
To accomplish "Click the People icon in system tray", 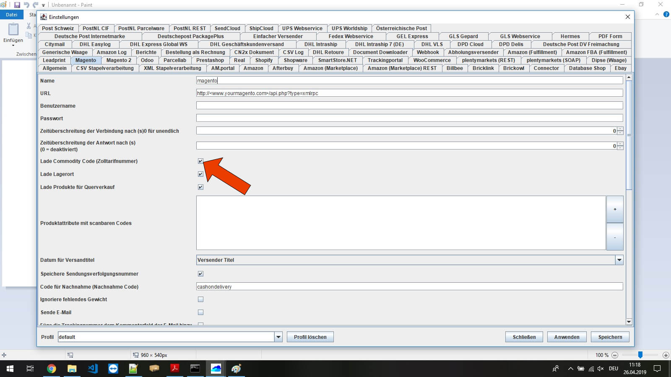I will (x=556, y=369).
